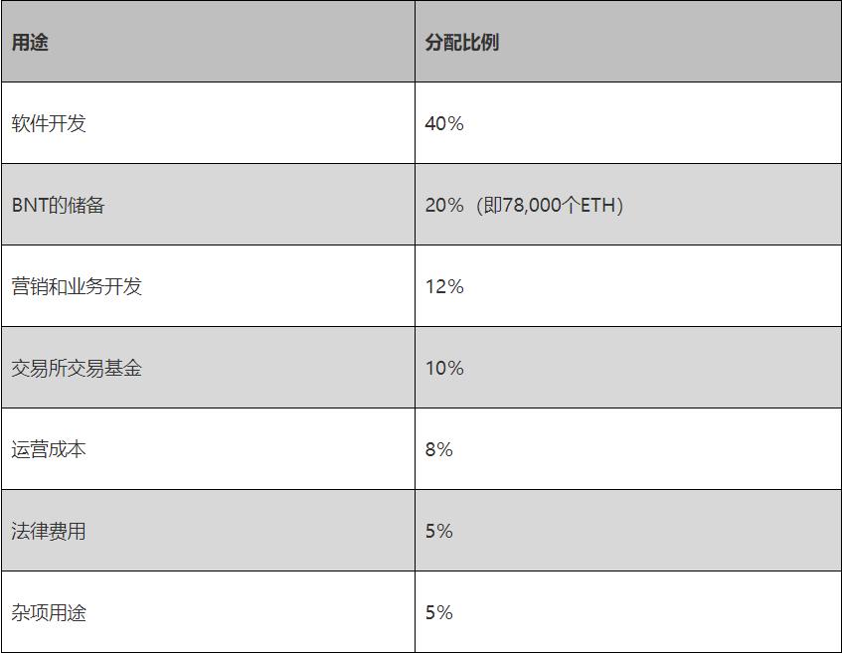
Task: Click the 8% allocation value
Action: point(438,450)
